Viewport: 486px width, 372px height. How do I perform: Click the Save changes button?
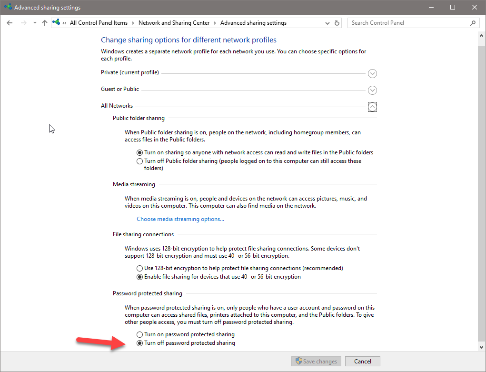click(316, 362)
